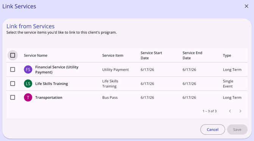Click the purple FS avatar icon
This screenshot has width=254, height=141.
click(x=28, y=69)
